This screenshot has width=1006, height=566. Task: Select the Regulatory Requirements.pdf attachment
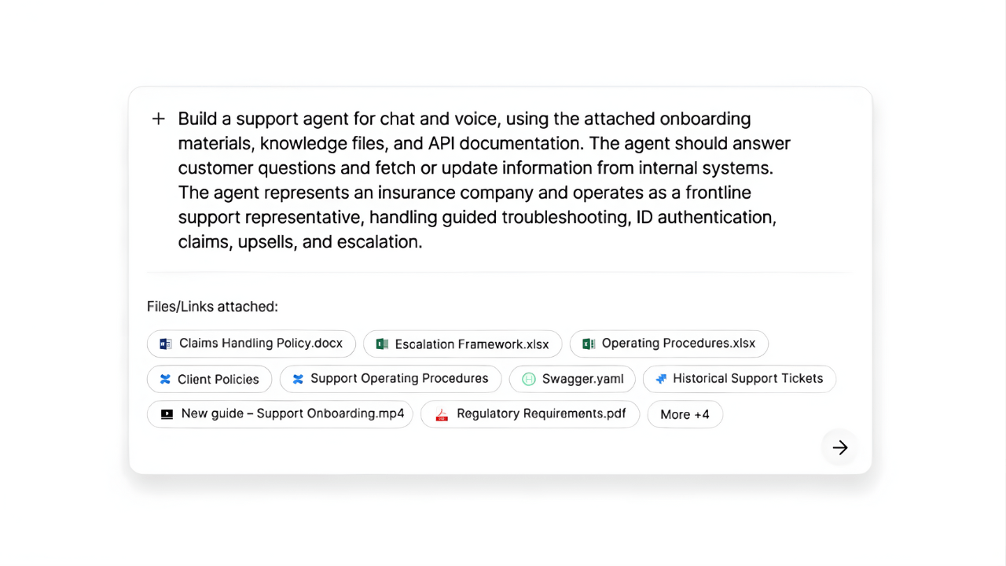530,413
